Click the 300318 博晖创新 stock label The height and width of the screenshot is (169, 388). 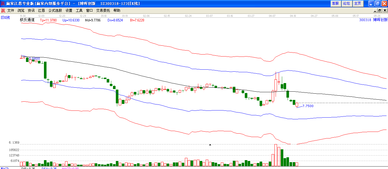pyautogui.click(x=373, y=20)
